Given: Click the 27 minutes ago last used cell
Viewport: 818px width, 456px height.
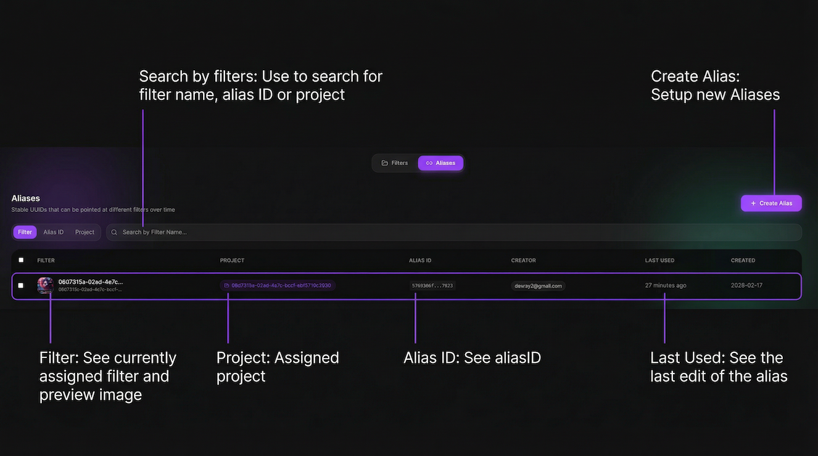Looking at the screenshot, I should coord(666,286).
